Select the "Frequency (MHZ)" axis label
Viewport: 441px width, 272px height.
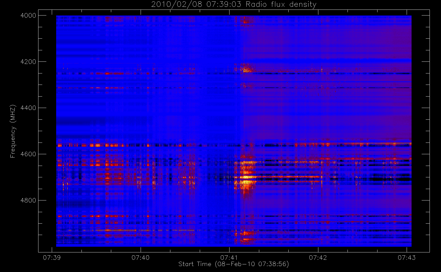tap(13, 131)
